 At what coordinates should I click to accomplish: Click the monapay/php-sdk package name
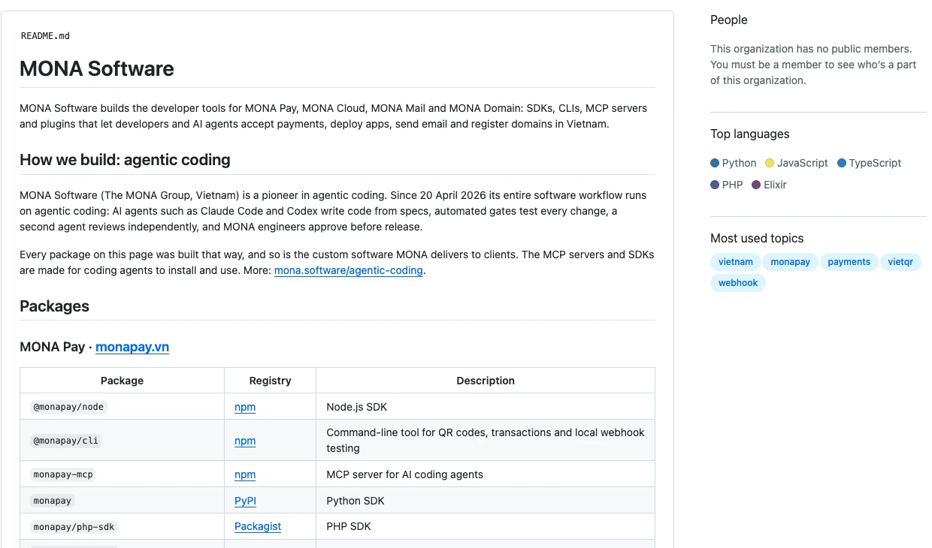coord(74,527)
